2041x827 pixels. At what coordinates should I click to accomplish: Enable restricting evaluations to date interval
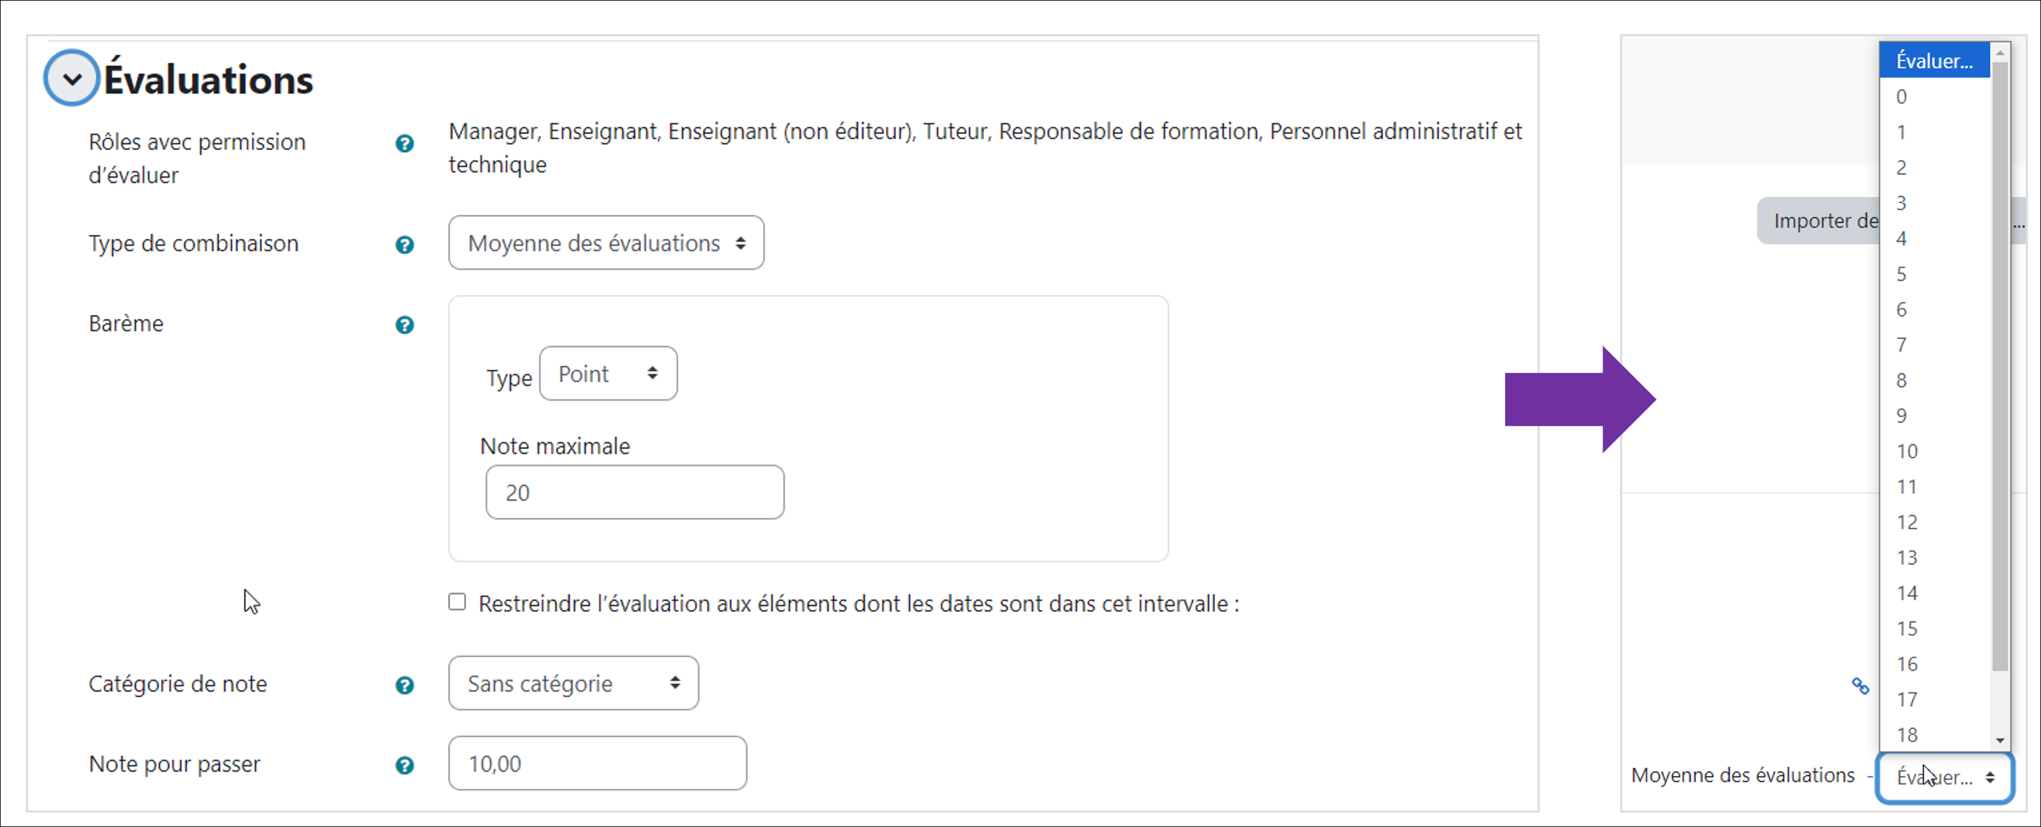point(457,602)
